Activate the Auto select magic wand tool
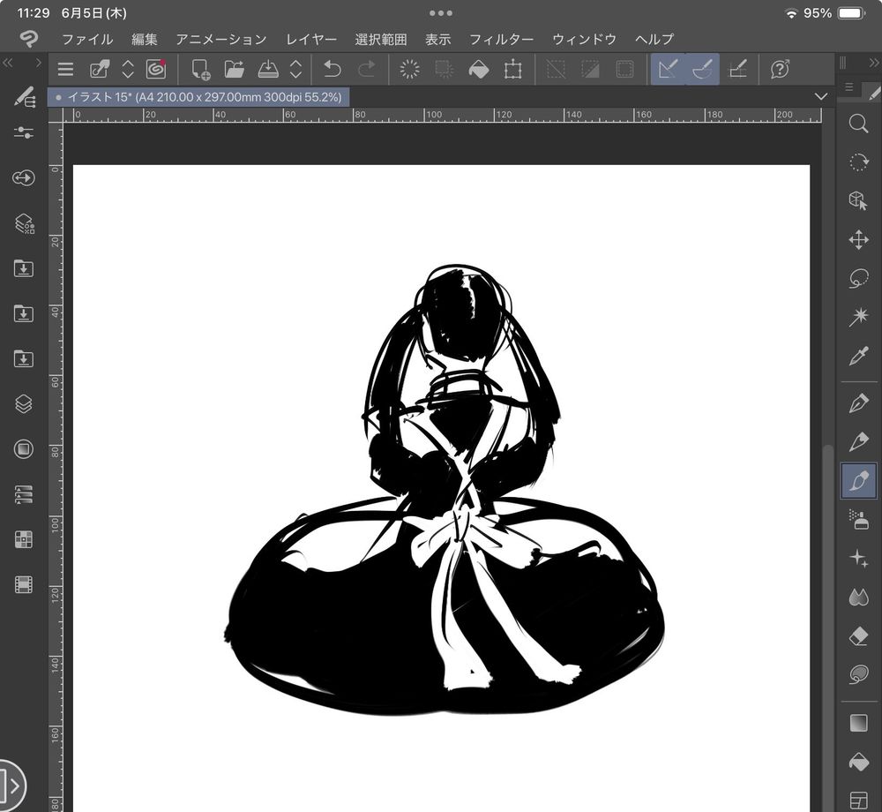 858,317
